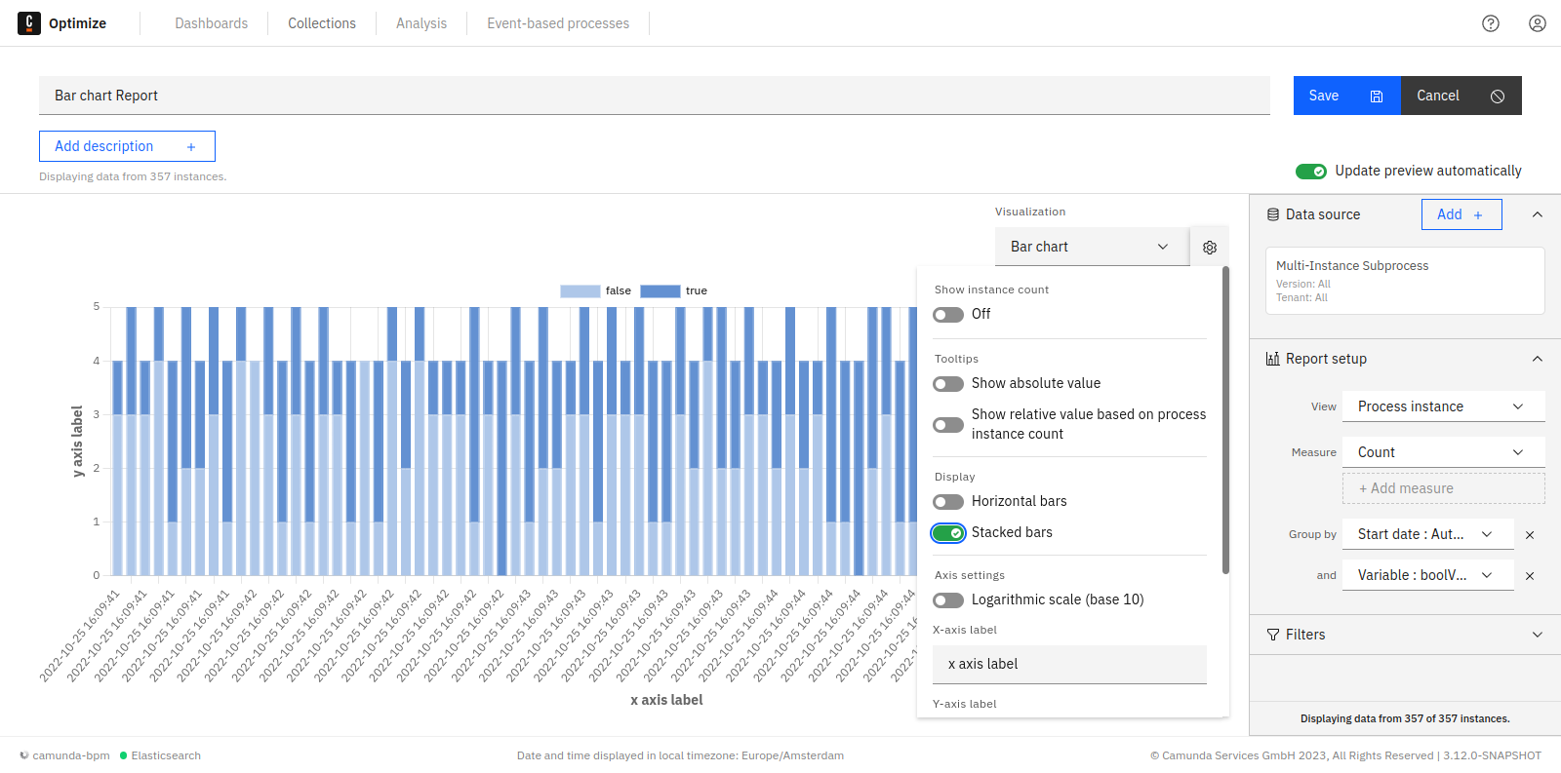
Task: Click the Camunda Optimize logo
Action: [29, 23]
